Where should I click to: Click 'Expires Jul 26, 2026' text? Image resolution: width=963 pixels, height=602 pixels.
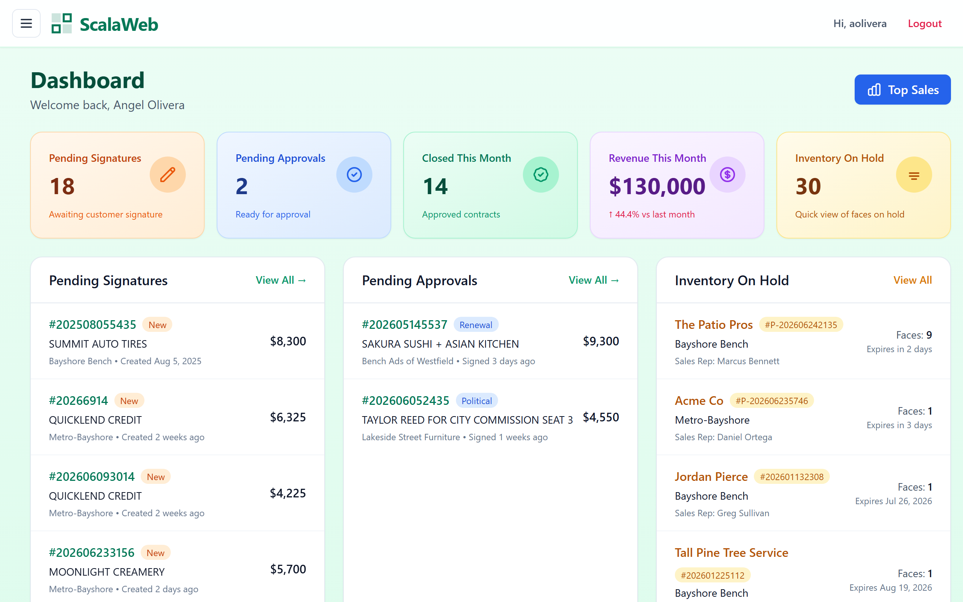click(x=893, y=501)
